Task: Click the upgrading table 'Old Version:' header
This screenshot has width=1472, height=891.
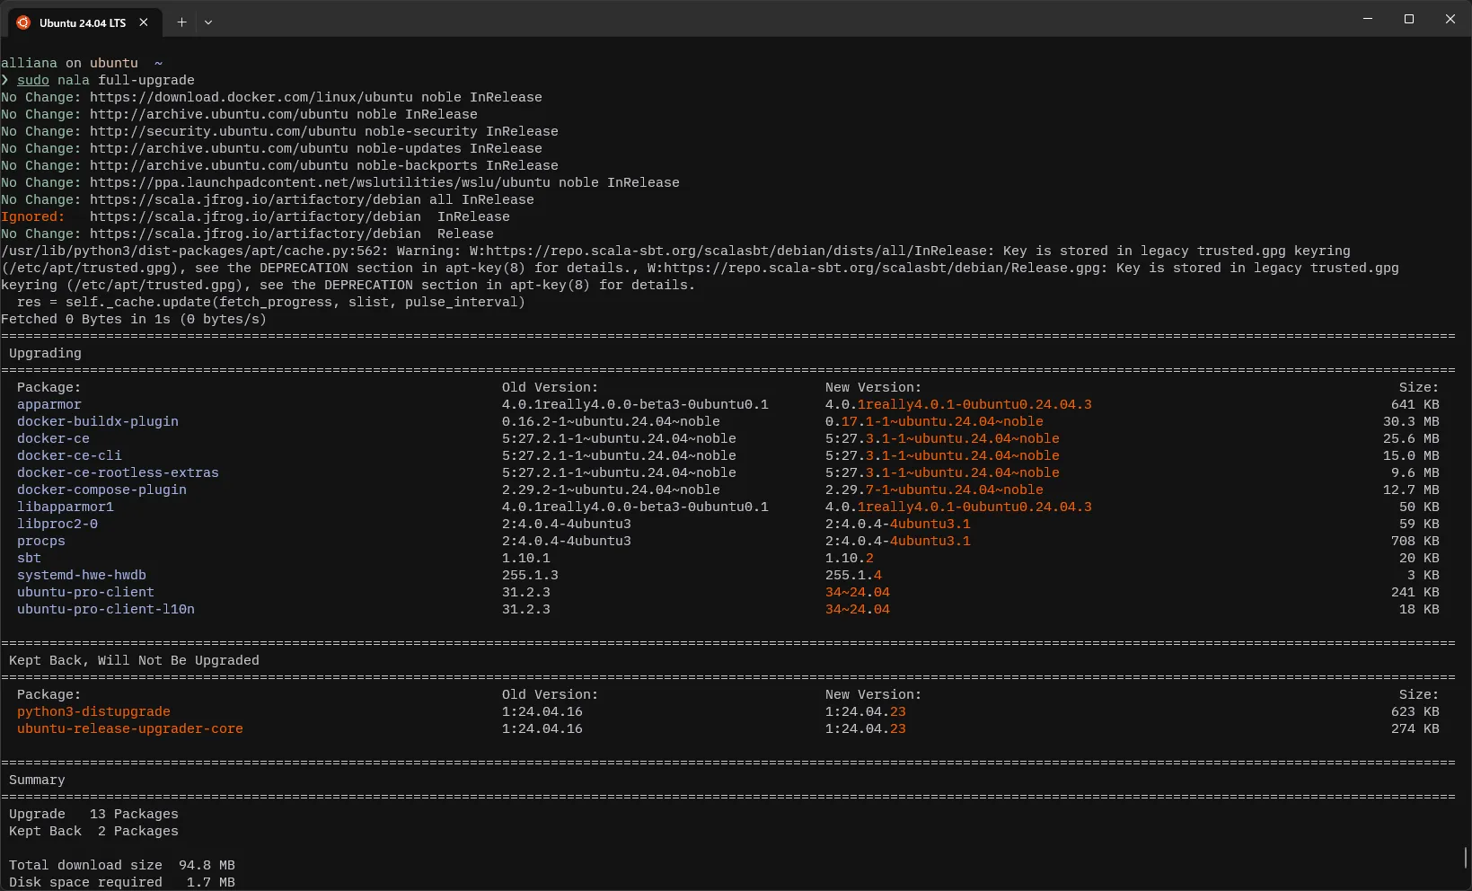Action: tap(550, 387)
